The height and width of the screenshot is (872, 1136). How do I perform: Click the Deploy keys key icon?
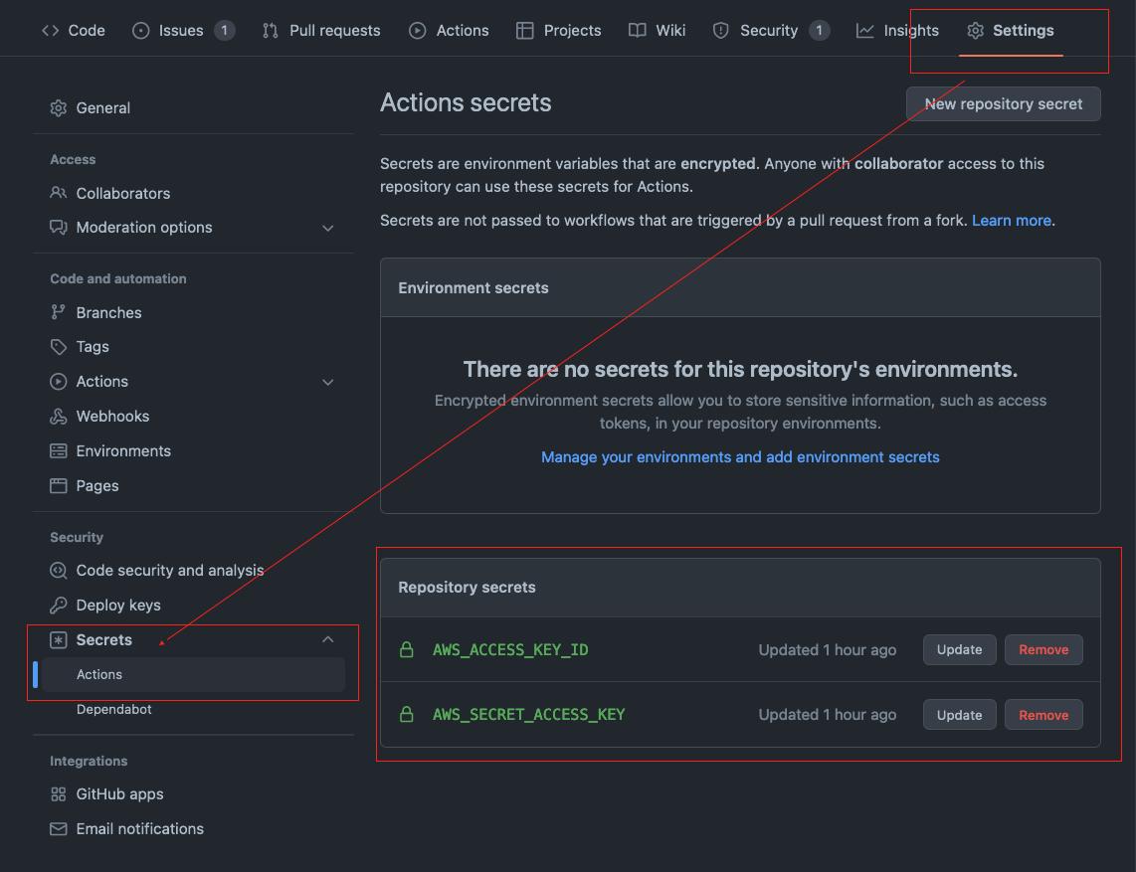point(58,605)
